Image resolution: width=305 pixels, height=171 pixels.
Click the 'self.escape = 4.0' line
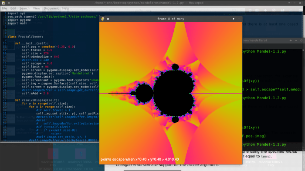click(37, 63)
